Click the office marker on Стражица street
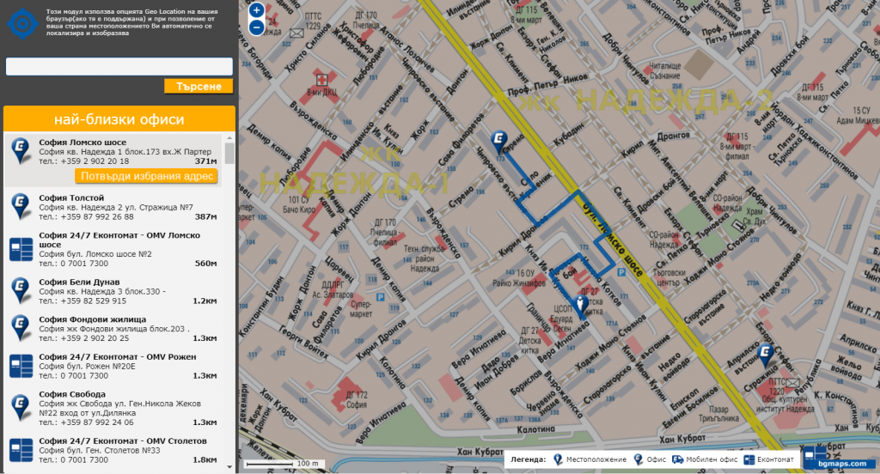 (x=766, y=353)
